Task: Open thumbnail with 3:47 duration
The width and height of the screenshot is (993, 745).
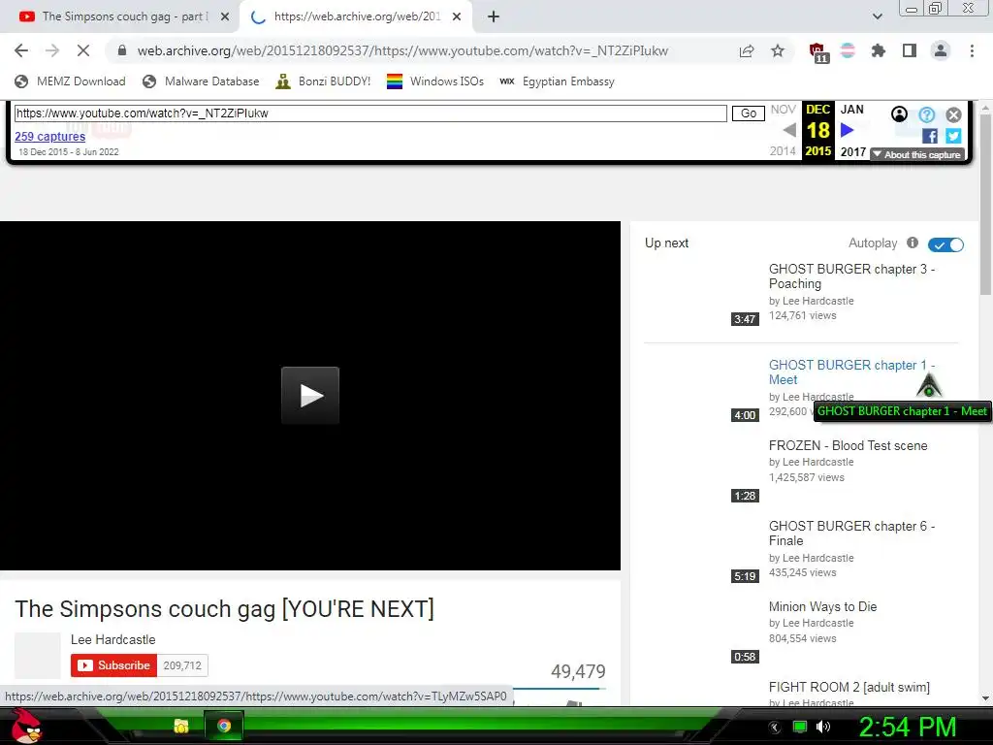Action: 702,294
